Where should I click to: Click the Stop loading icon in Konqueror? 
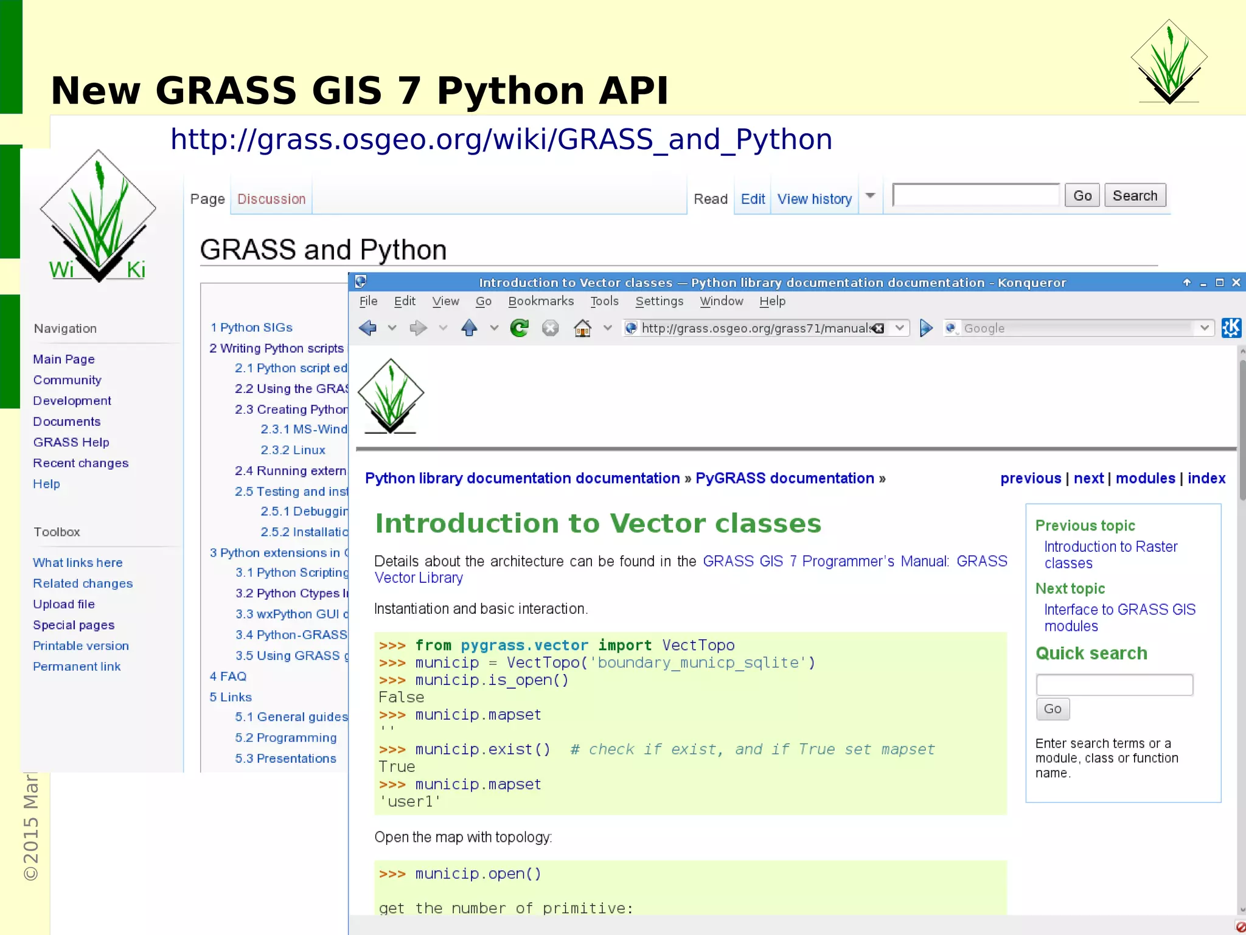click(551, 328)
